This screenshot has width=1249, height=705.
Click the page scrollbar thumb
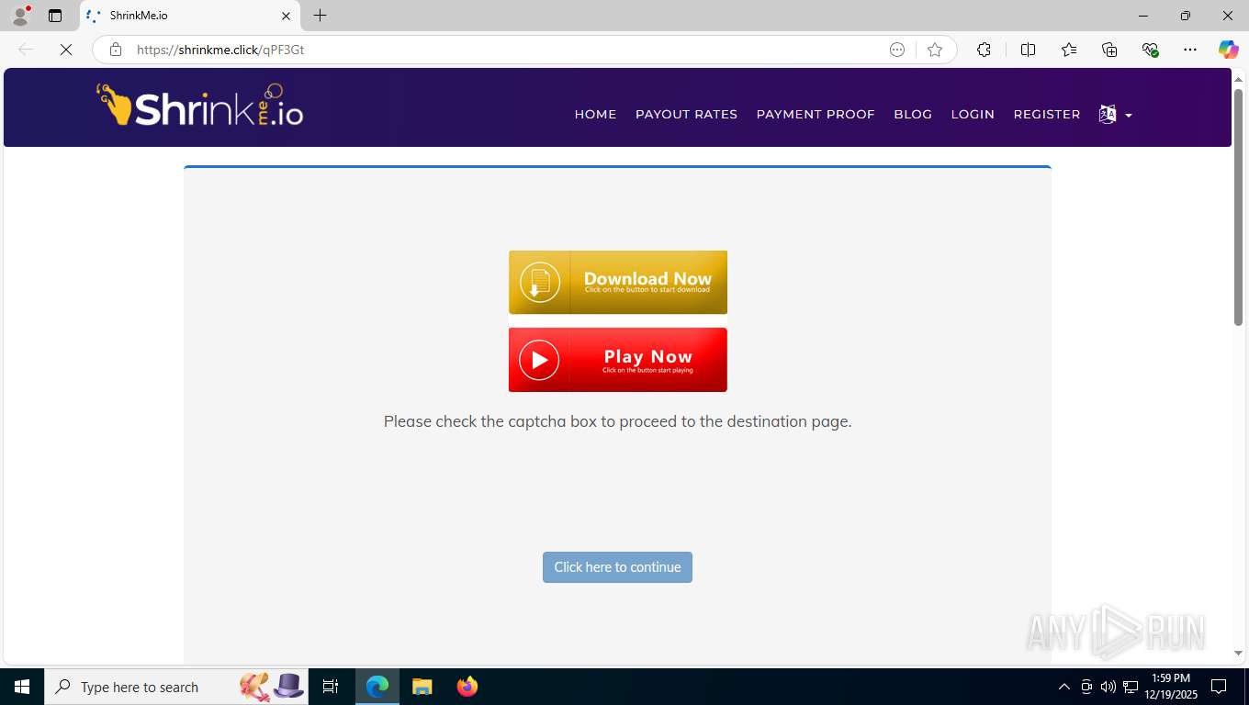[1238, 207]
